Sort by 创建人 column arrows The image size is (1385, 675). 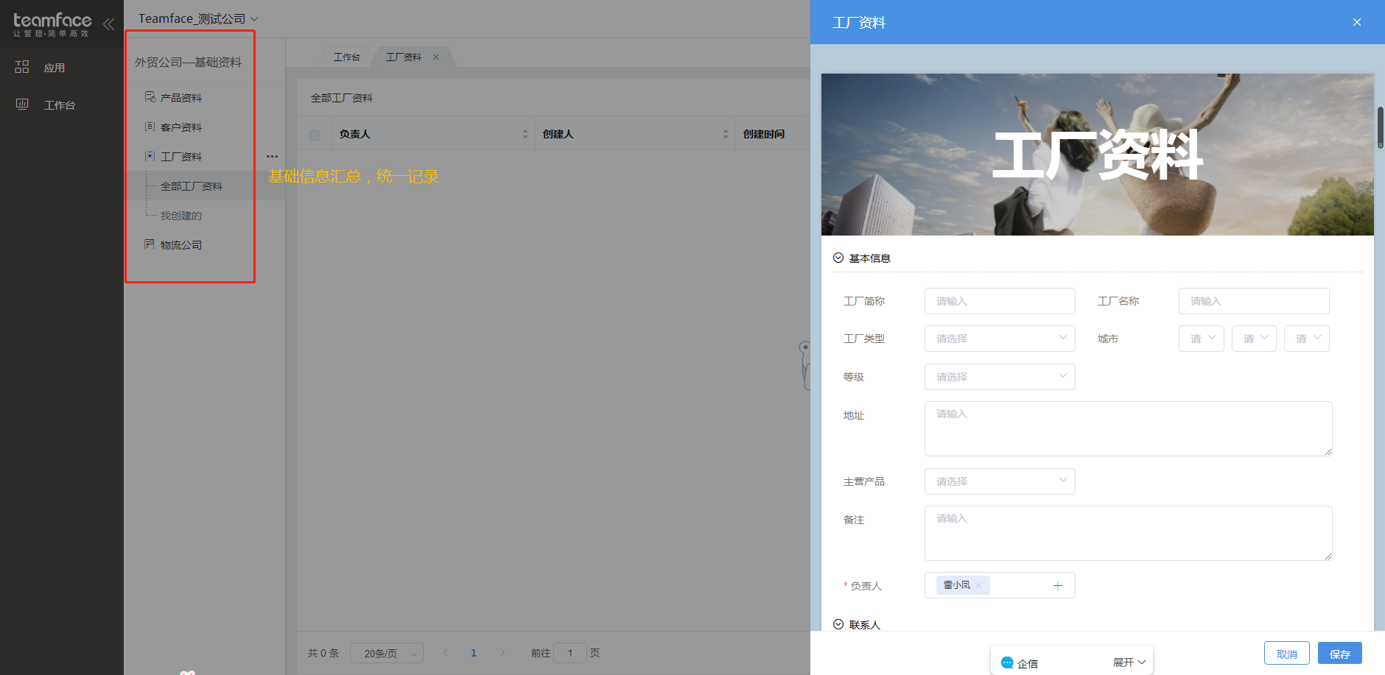point(726,134)
